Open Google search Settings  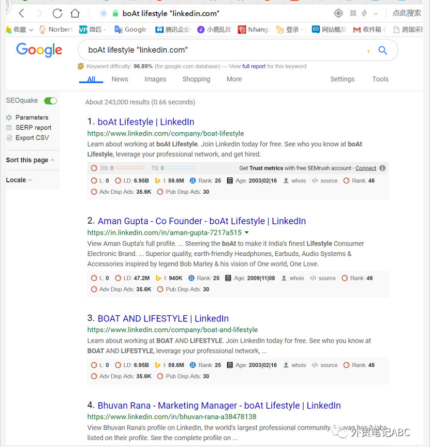tap(343, 79)
